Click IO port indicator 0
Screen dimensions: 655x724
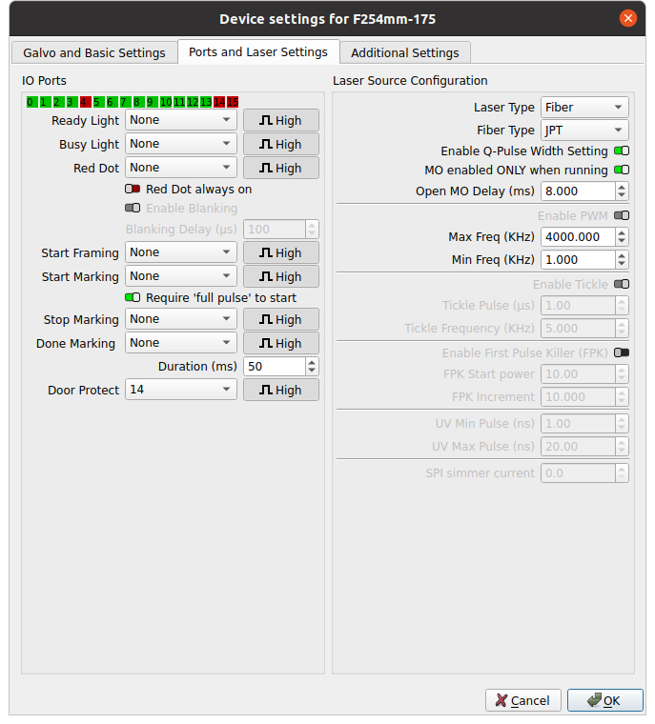tap(31, 102)
